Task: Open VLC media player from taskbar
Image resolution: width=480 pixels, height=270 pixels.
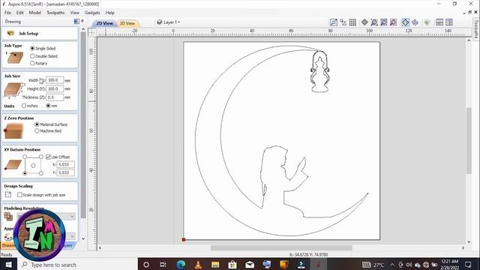Action: point(198,265)
